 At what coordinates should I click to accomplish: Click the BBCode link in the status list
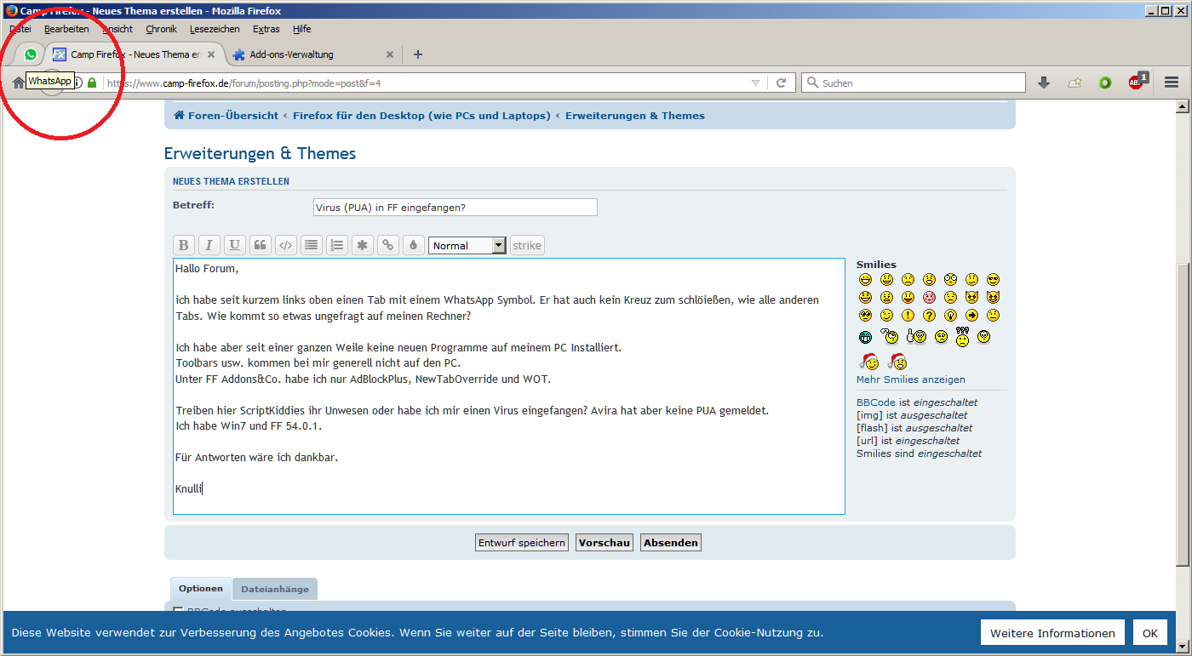877,402
